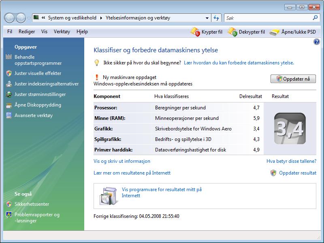Click the Behandle oppstartsprogrammer icon

point(9,57)
